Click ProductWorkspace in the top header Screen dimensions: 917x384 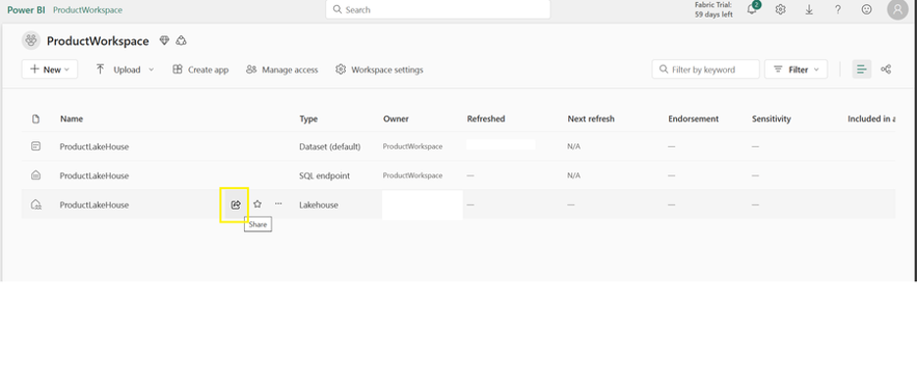pos(88,10)
